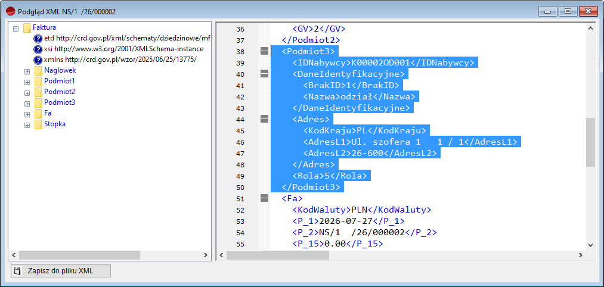Click the BrakID line in the XML
Screen dimensions: 604x287
click(x=351, y=85)
